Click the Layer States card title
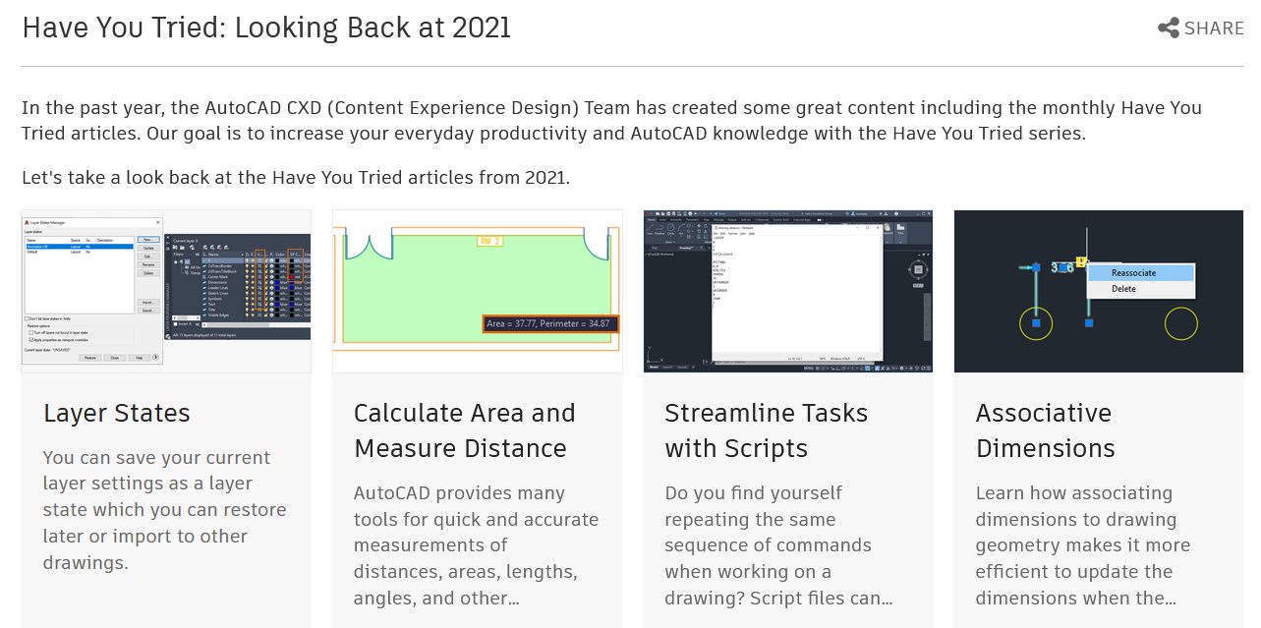1261x628 pixels. point(117,413)
